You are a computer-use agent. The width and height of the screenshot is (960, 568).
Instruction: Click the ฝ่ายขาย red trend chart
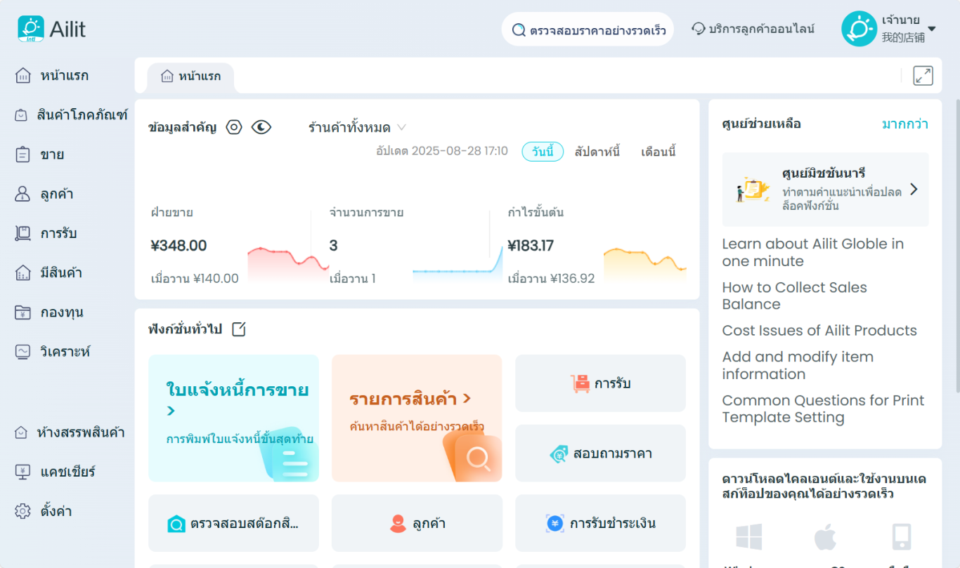288,263
